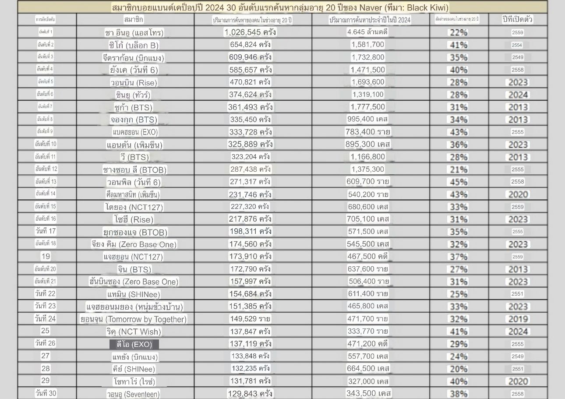The width and height of the screenshot is (565, 399).
Task: Select the member cell "จองกุก (BTS)"
Action: pyautogui.click(x=133, y=120)
